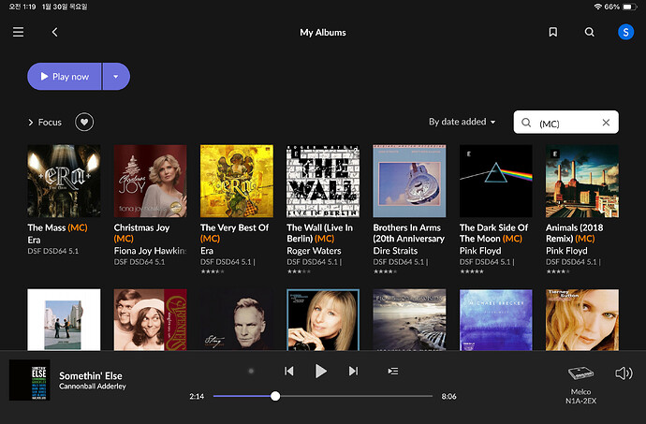The width and height of the screenshot is (646, 424).
Task: Skip to the previous track
Action: pyautogui.click(x=289, y=372)
